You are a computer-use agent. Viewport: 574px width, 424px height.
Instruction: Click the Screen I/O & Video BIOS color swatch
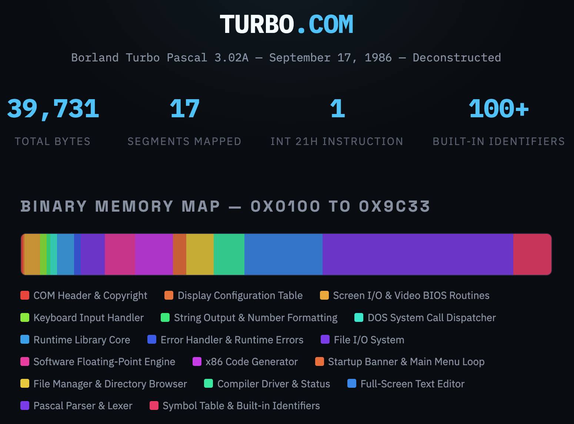pyautogui.click(x=324, y=296)
